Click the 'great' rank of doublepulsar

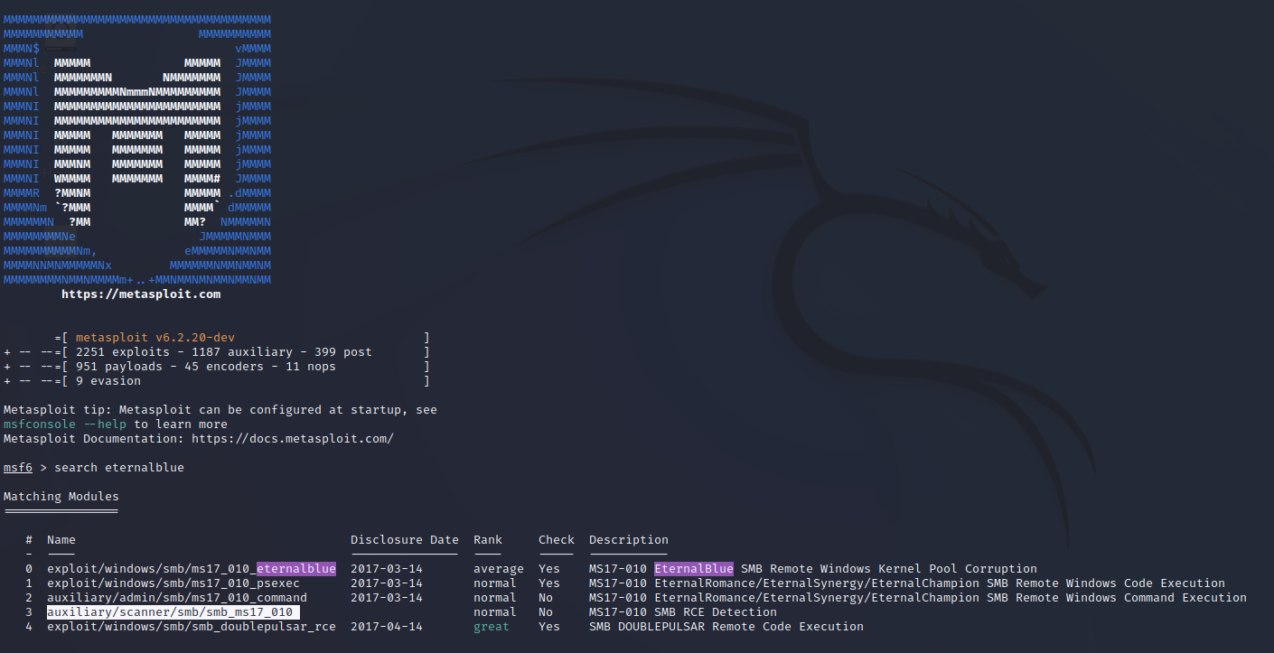492,626
